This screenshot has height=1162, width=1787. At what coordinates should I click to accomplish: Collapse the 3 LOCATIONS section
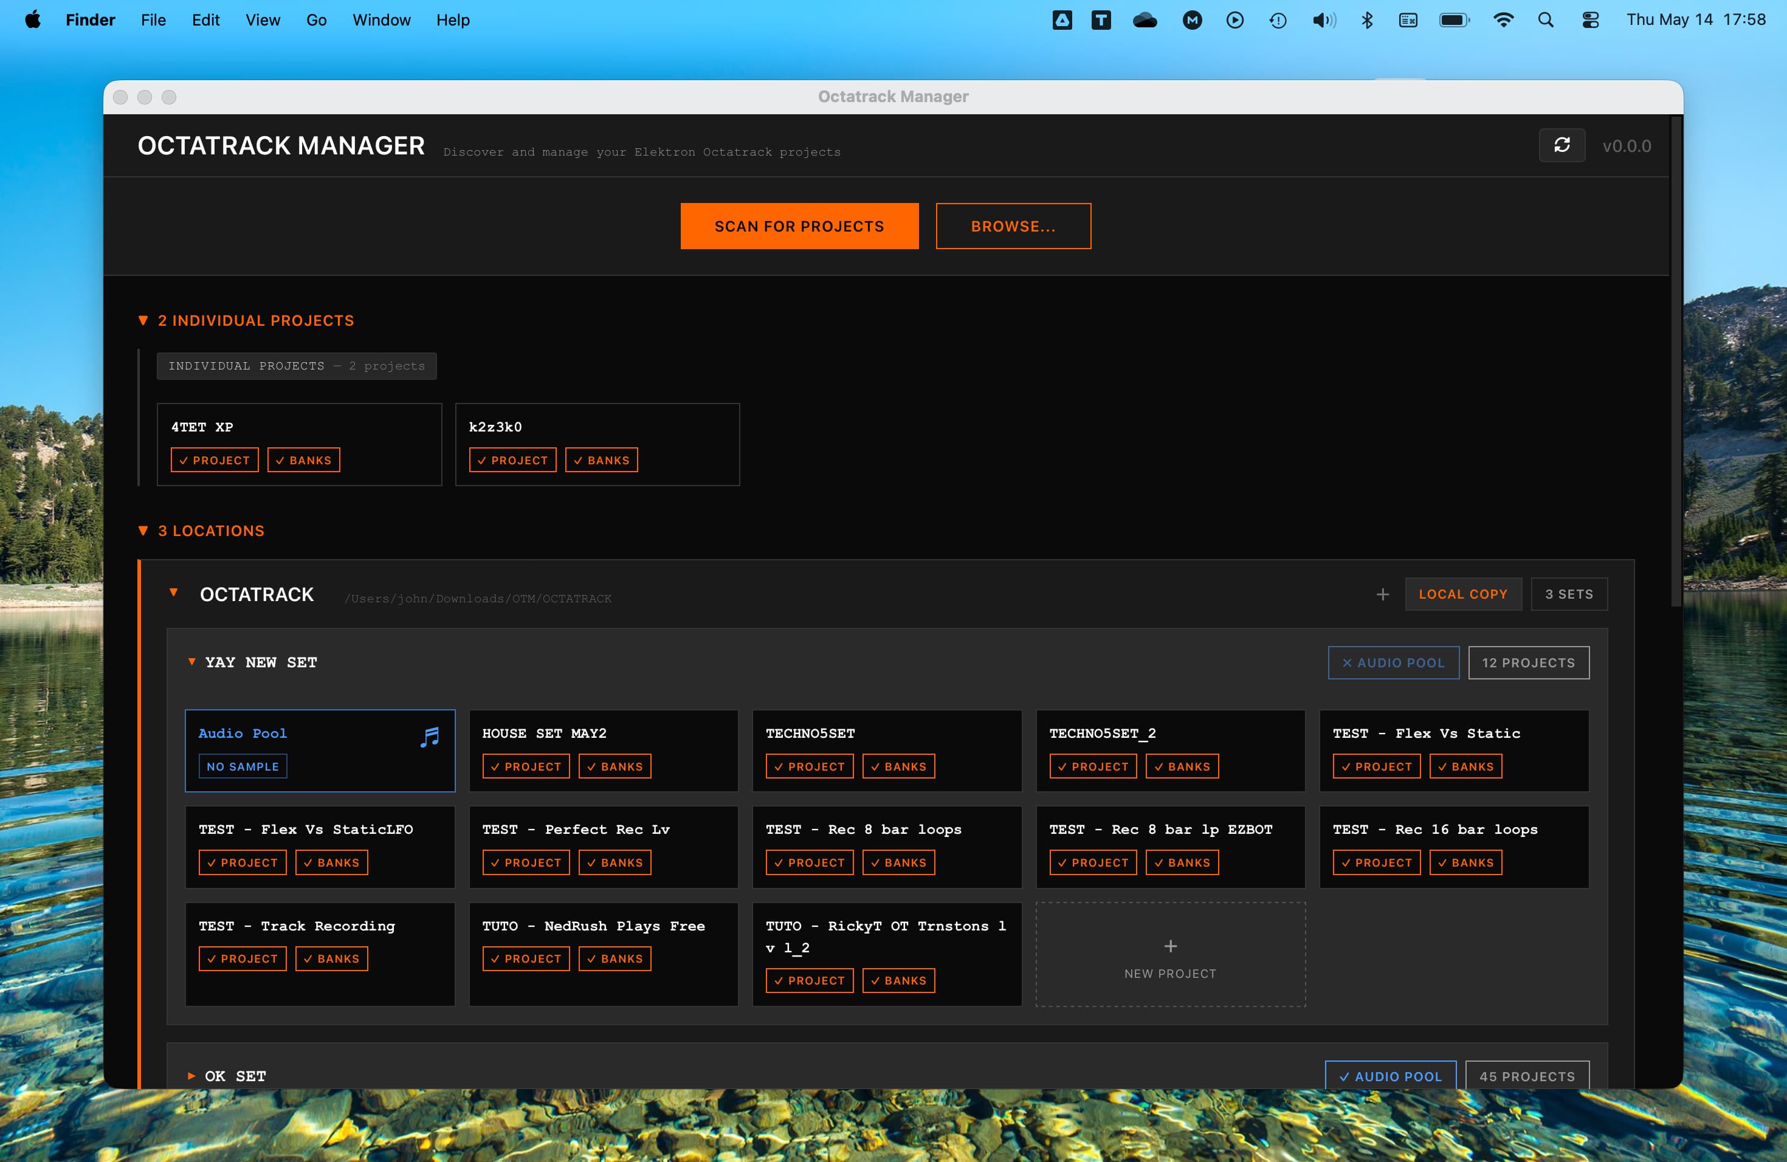coord(143,531)
